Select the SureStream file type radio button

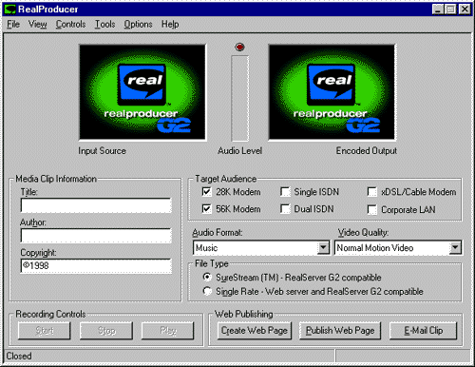tap(207, 278)
